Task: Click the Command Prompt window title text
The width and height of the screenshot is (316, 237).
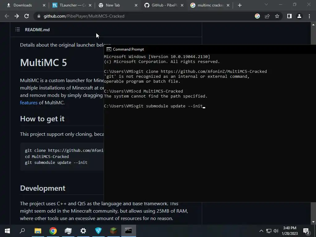Action: (x=128, y=49)
